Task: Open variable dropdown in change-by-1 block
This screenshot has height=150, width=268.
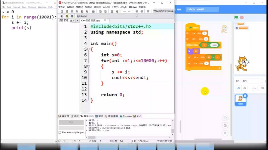Action: click(x=195, y=63)
